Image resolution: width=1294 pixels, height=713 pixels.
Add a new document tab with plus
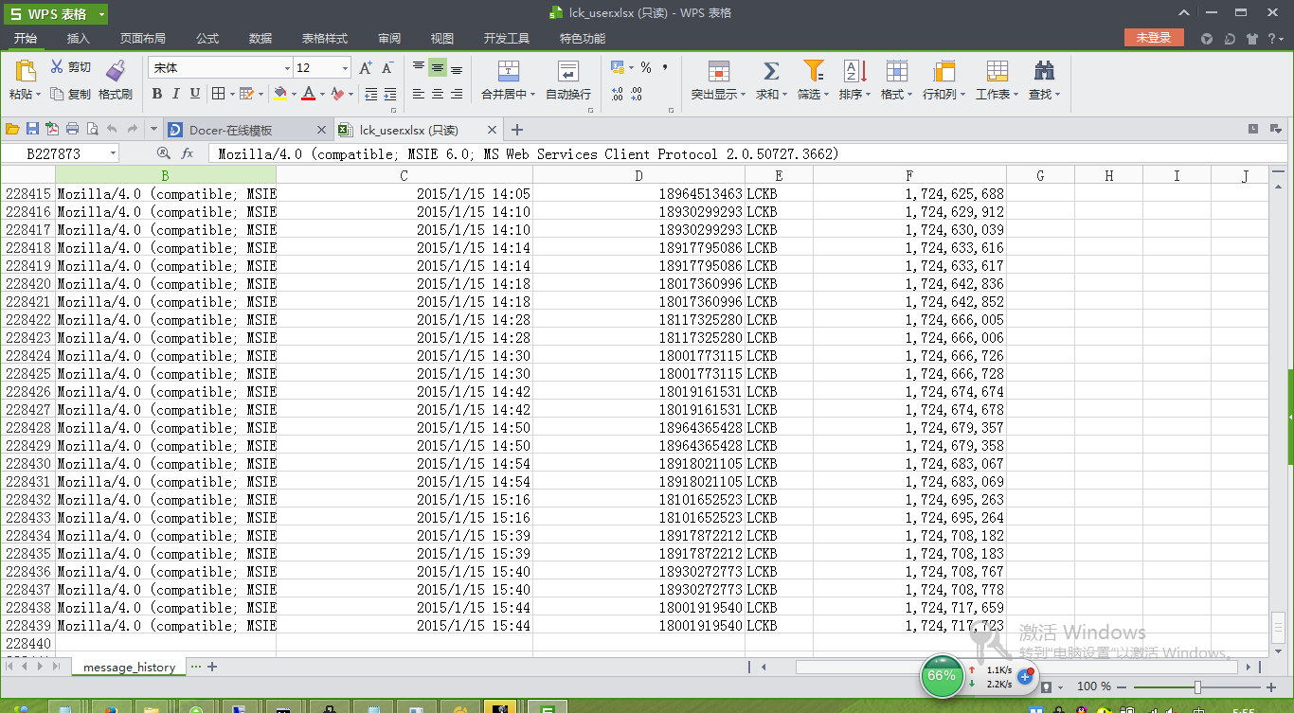click(x=516, y=130)
